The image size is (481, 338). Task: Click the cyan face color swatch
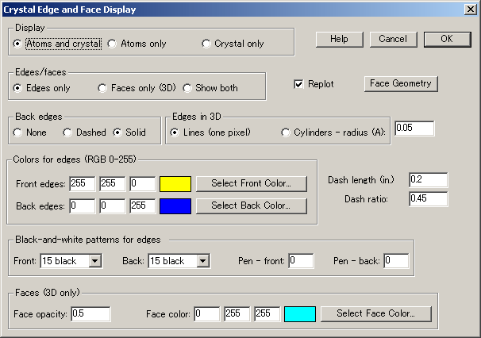click(300, 313)
